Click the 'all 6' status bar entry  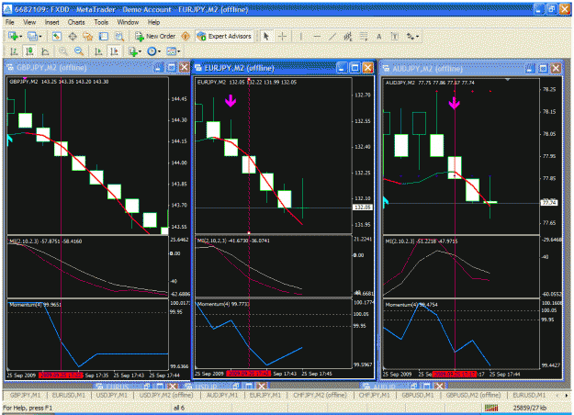[x=179, y=408]
